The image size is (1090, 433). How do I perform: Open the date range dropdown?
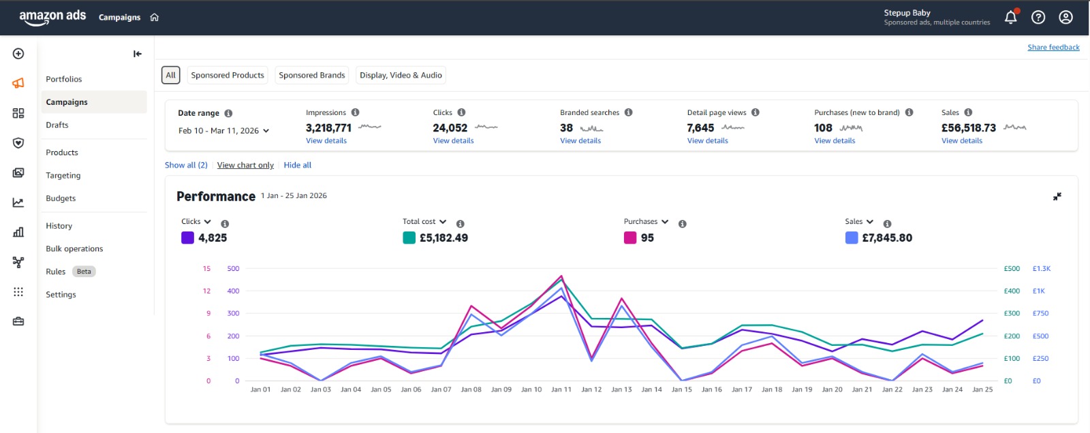pyautogui.click(x=223, y=131)
